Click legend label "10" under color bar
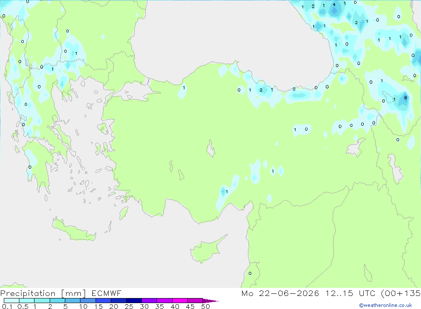421x309 pixels. [x=83, y=306]
